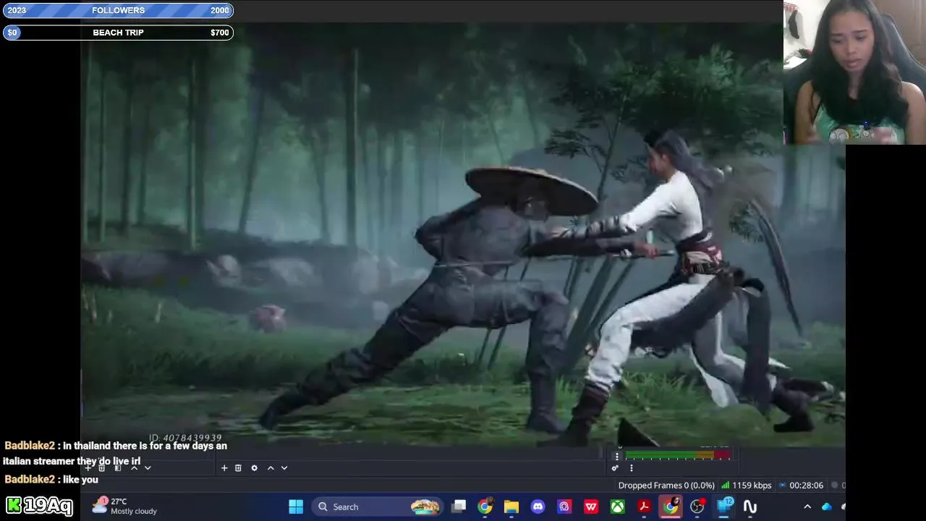Click the add source plus icon in OBS
This screenshot has height=521, width=926.
click(x=224, y=468)
